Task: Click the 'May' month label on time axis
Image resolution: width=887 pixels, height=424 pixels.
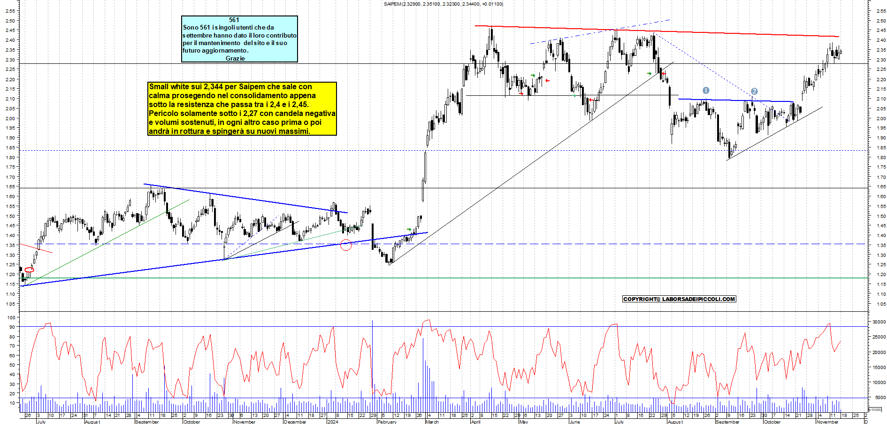Action: coord(524,422)
